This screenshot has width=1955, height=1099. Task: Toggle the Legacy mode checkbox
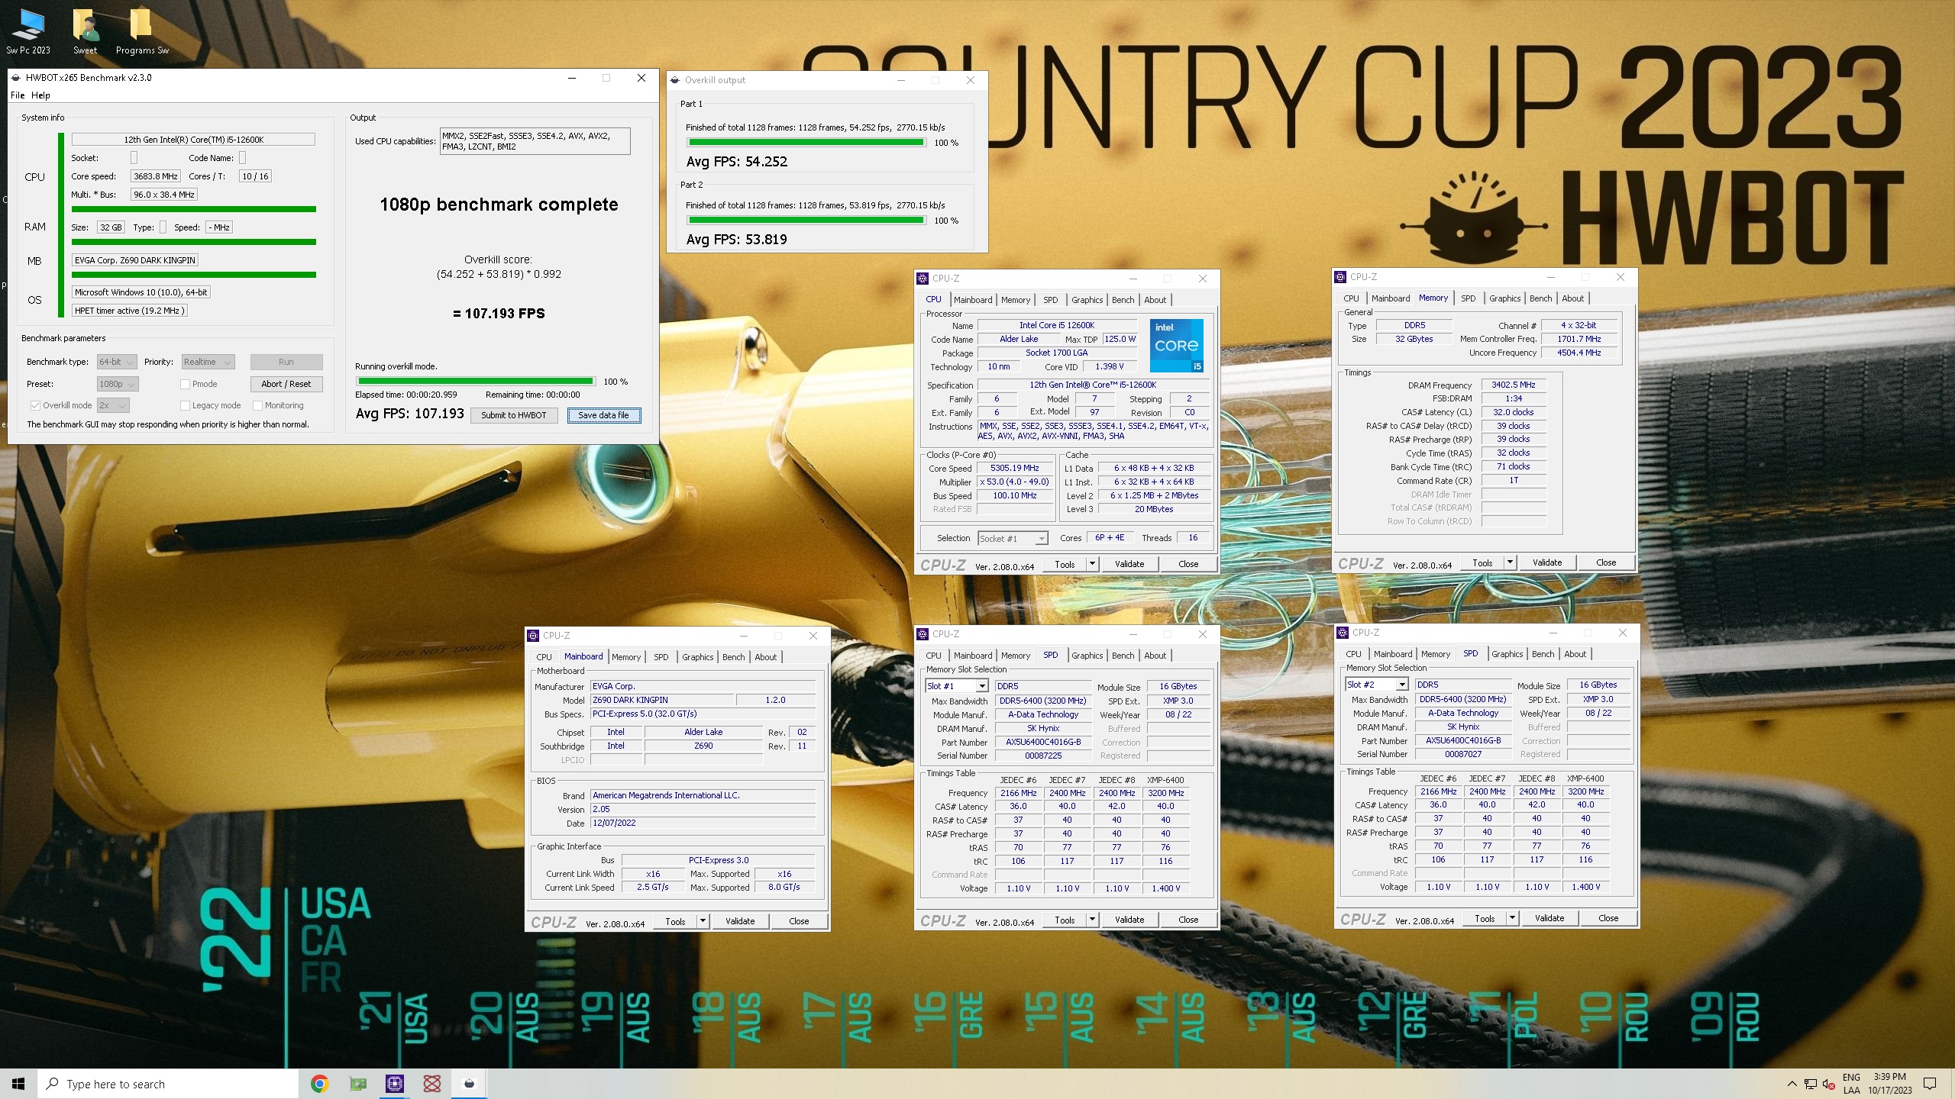tap(185, 405)
